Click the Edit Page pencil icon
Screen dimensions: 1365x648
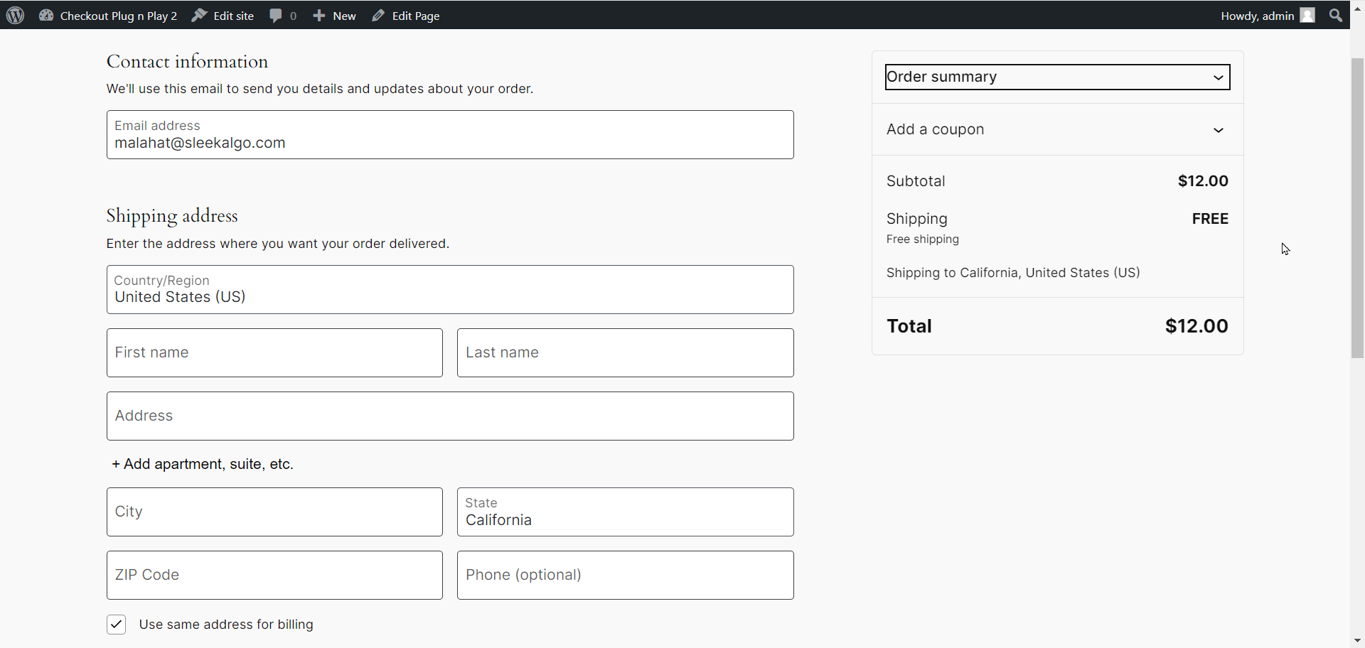coord(378,15)
